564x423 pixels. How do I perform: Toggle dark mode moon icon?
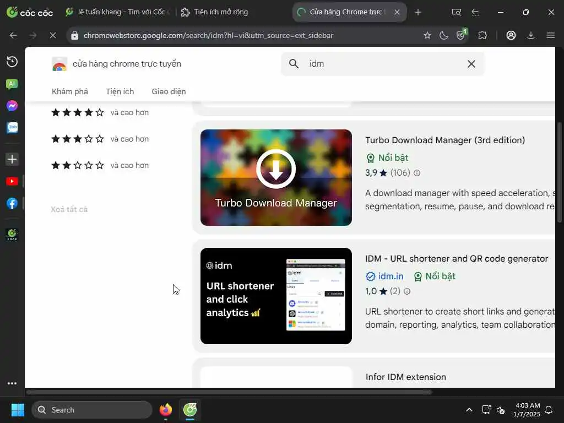(x=444, y=35)
